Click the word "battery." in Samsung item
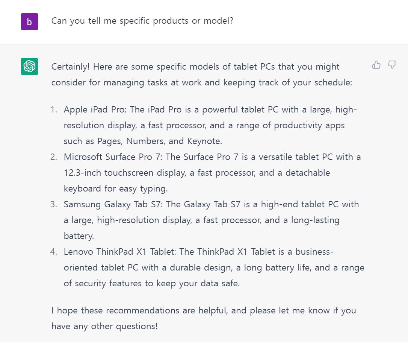 pyautogui.click(x=79, y=236)
